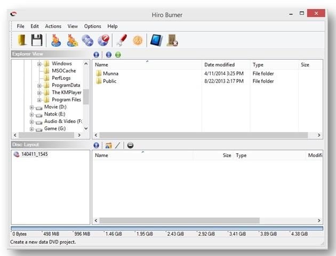
Task: Select MSOCache folder in tree
Action: pyautogui.click(x=64, y=71)
